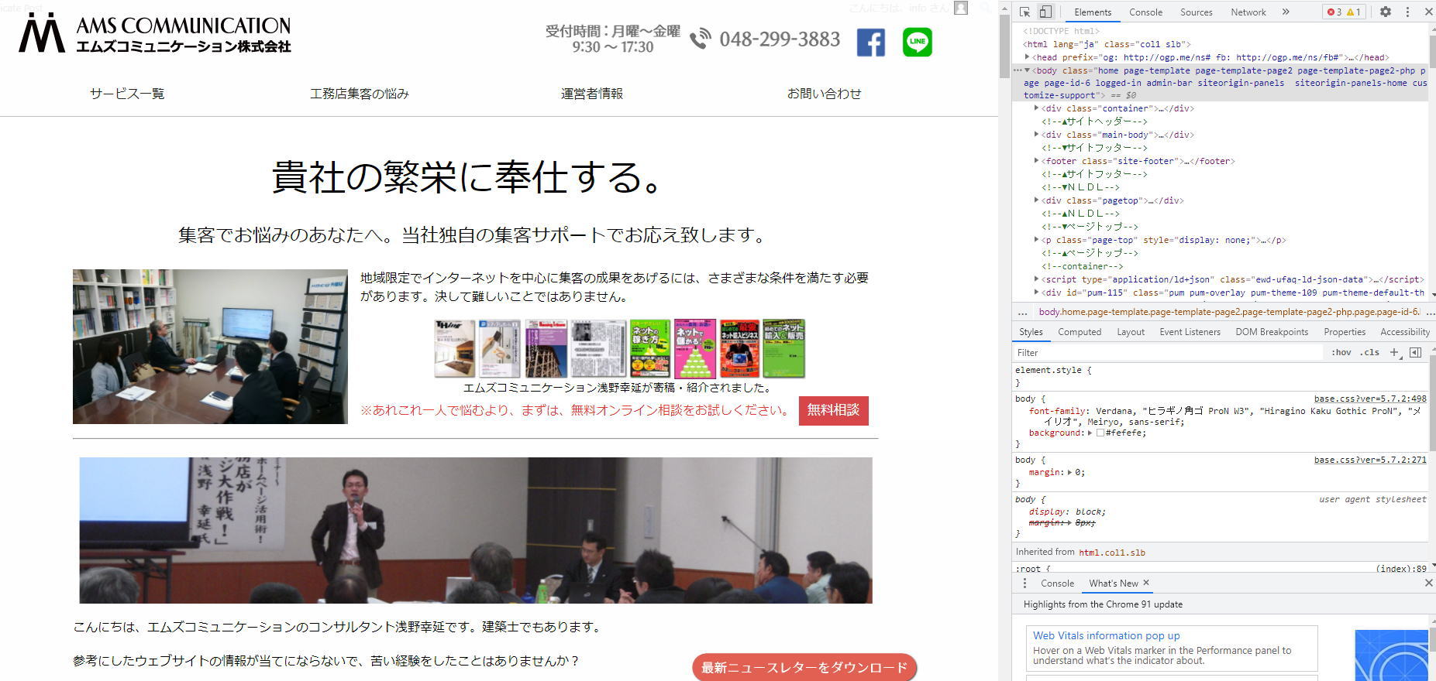
Task: Close the DevTools drawer
Action: [1428, 583]
